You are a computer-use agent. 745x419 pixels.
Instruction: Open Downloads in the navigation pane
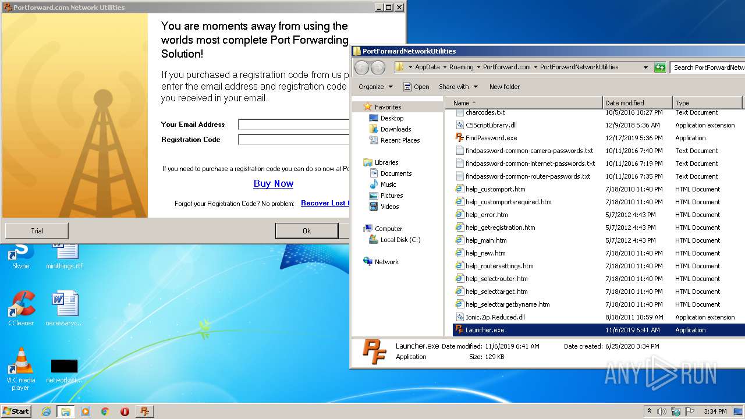(396, 129)
